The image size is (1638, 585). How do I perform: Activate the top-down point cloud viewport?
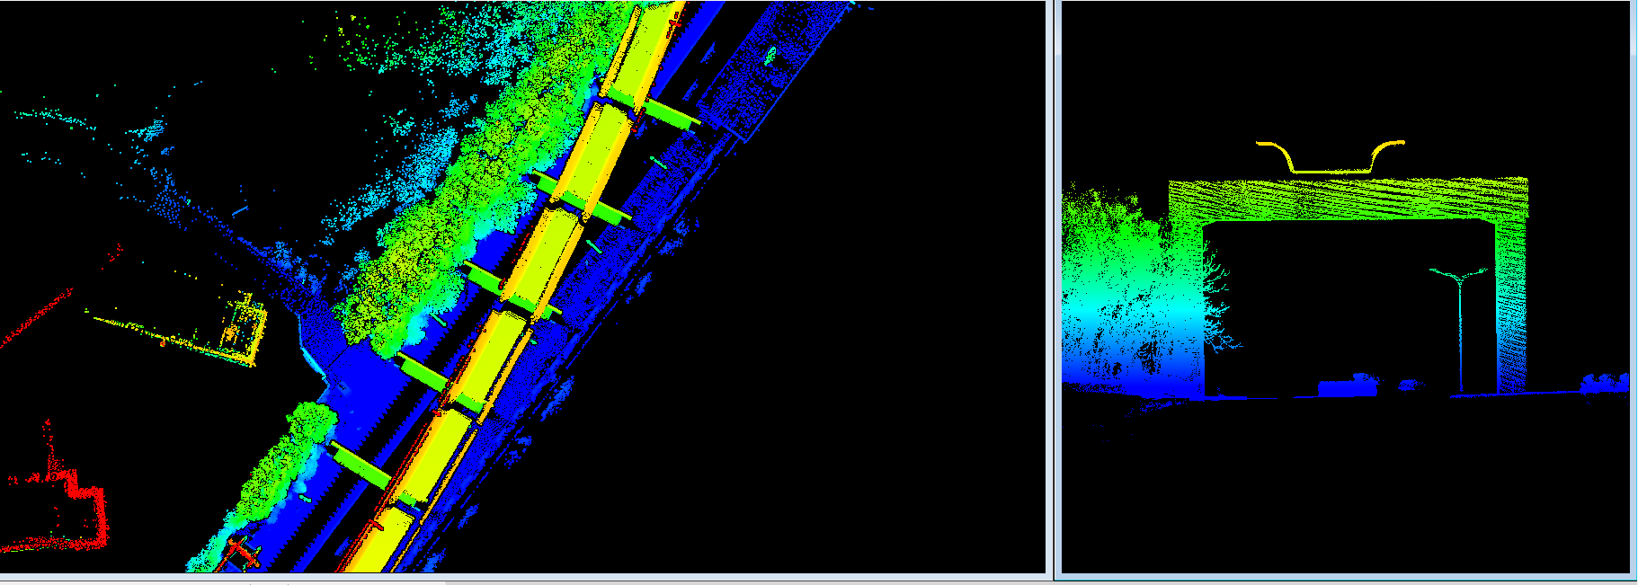[x=522, y=287]
